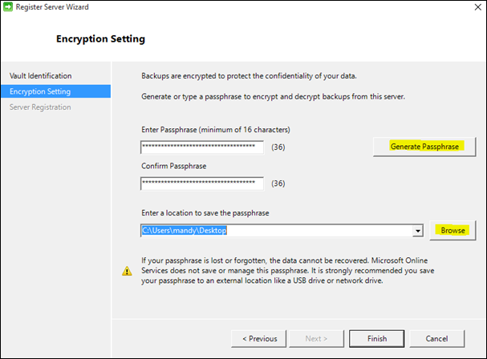The width and height of the screenshot is (487, 359).
Task: Go back with the Previous button
Action: click(260, 338)
